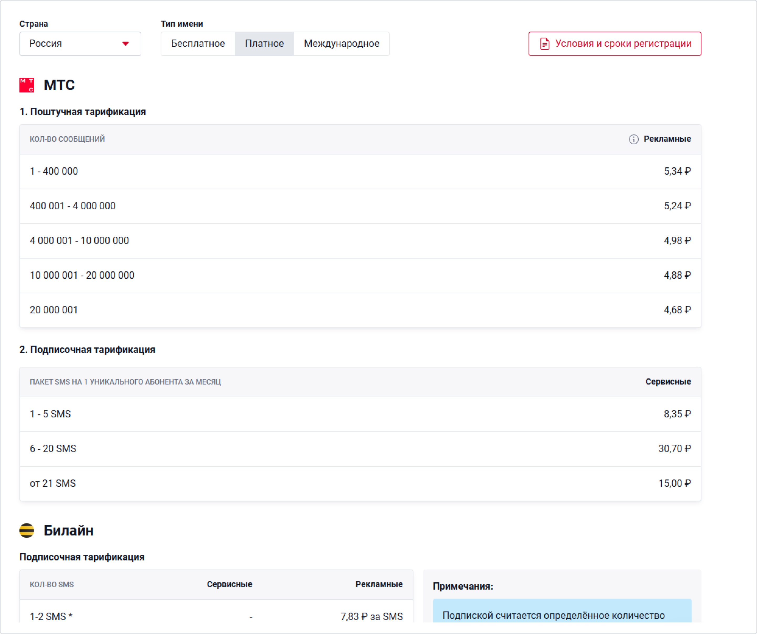Click the price 8,35 ₽

pyautogui.click(x=677, y=414)
